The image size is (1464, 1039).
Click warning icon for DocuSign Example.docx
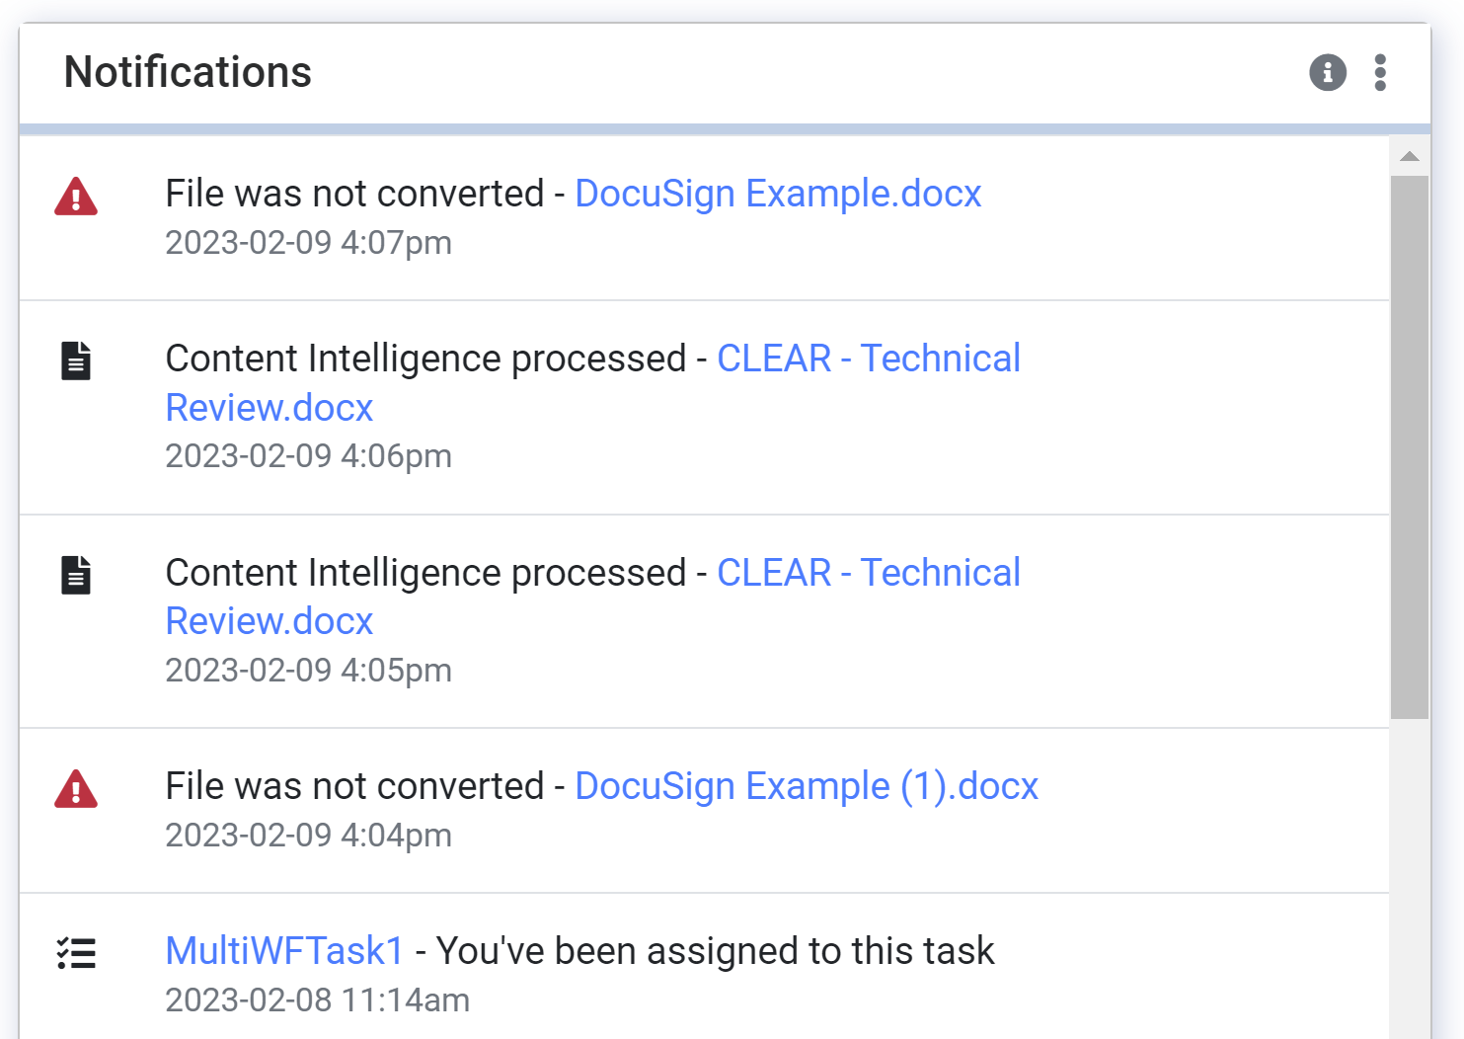[x=76, y=197]
